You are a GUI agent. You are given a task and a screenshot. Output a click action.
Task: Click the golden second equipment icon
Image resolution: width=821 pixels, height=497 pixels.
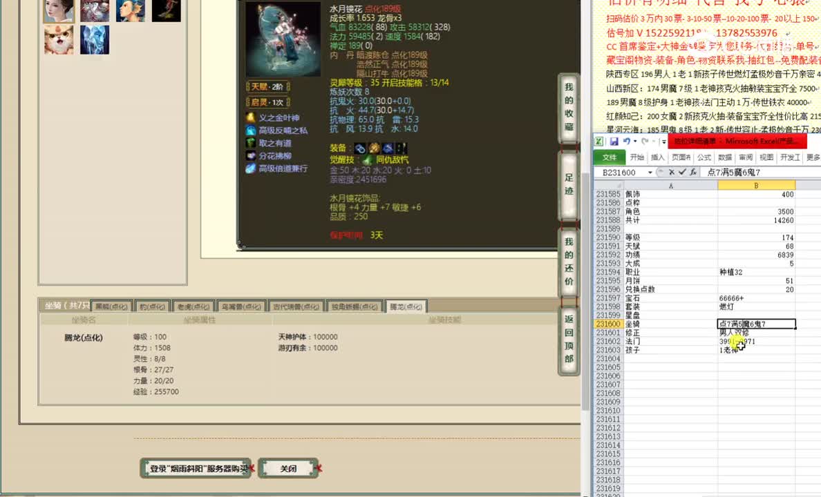[x=374, y=148]
